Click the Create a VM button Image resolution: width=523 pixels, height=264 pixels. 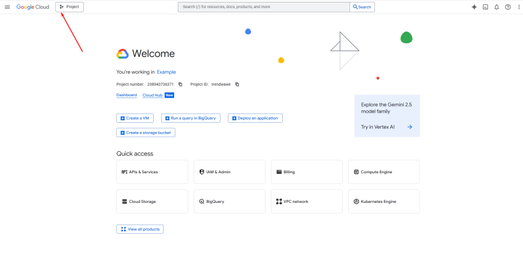point(135,118)
